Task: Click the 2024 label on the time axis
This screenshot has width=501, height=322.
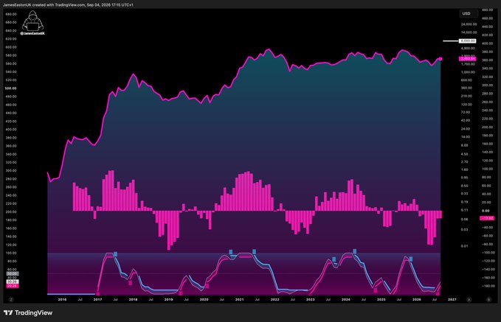Action: coord(346,300)
